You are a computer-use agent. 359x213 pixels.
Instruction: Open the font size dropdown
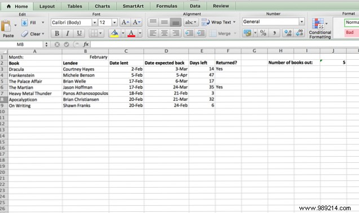tap(114, 23)
